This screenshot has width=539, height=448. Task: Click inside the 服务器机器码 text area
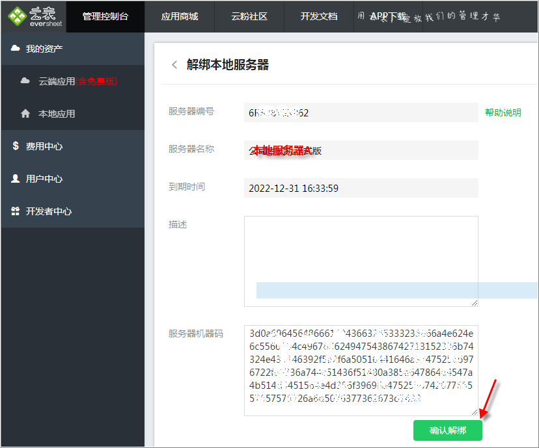pos(361,371)
